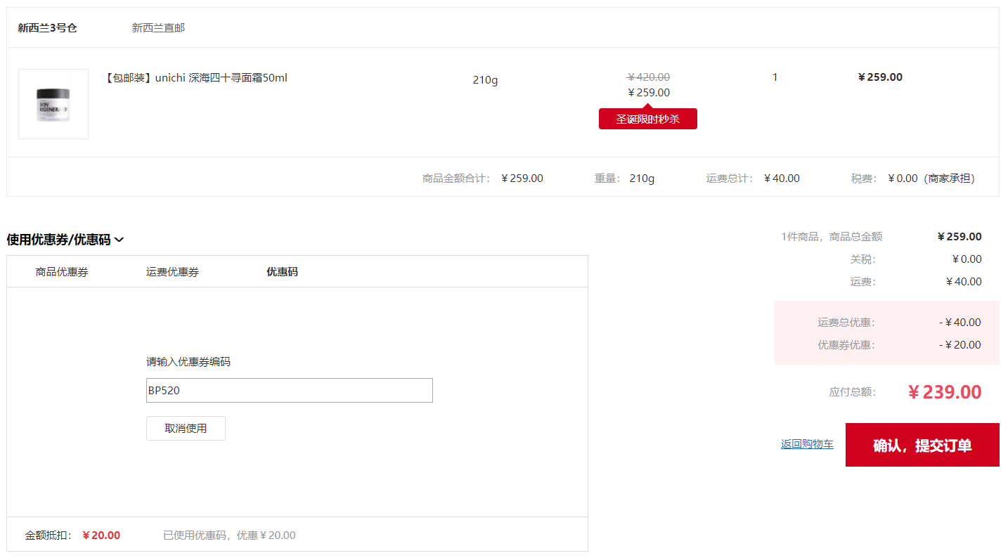Click the product thumbnail image
The image size is (1008, 558).
click(x=53, y=103)
